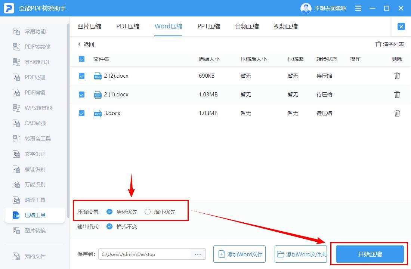The height and width of the screenshot is (269, 411).
Task: Uncheck the 3.docx checkbox
Action: (81, 113)
